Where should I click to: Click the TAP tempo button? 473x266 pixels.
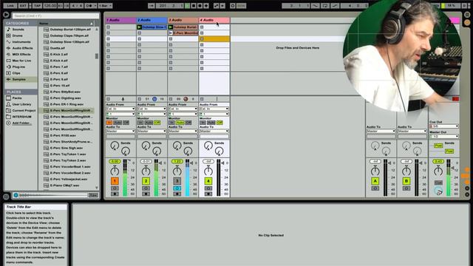pos(37,6)
